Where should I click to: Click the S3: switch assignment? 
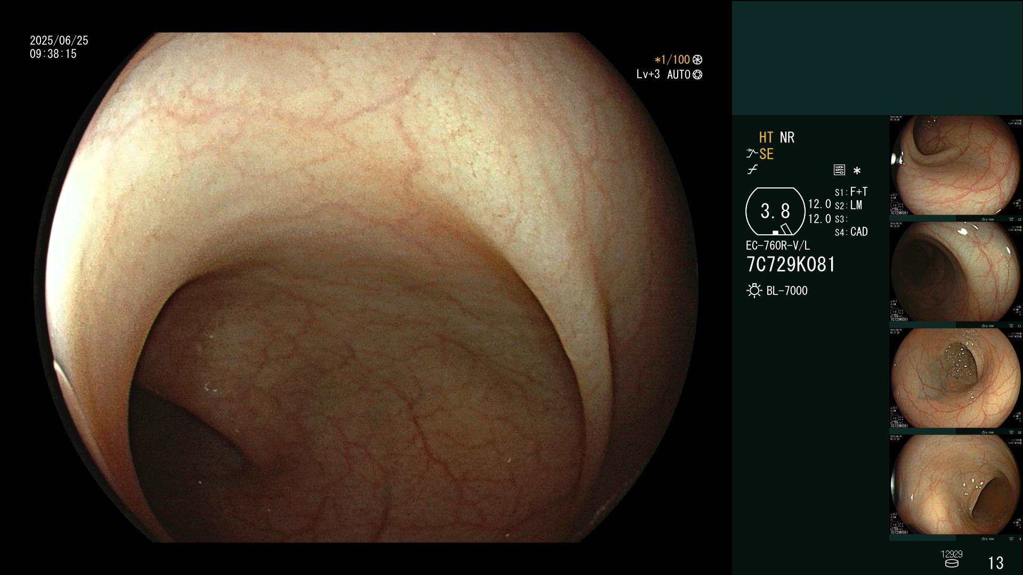click(x=841, y=219)
